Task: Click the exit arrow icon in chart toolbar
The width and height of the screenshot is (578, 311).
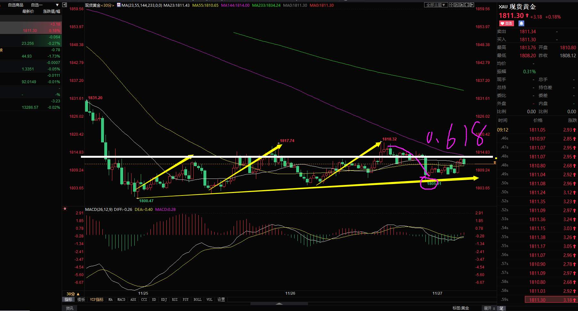Action: (472, 5)
